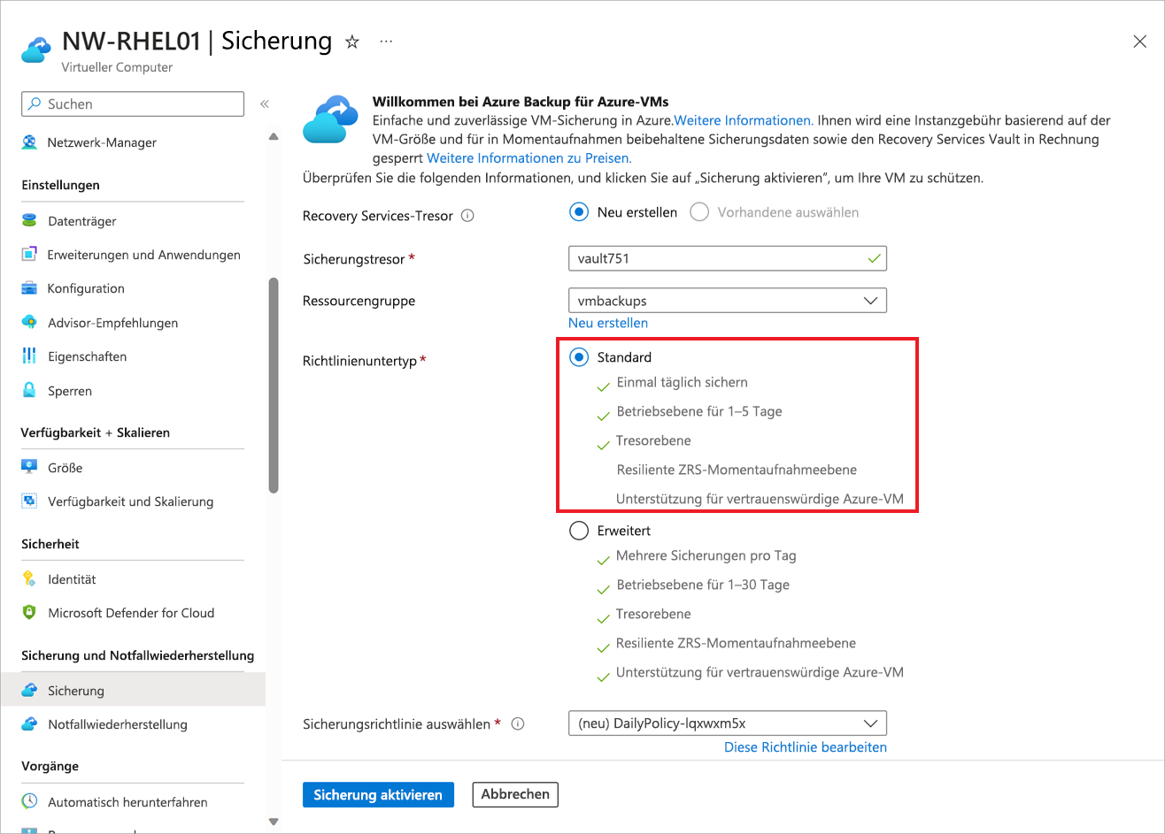Click the Automatisch herunterfahren menu label
The image size is (1165, 834).
pos(127,802)
